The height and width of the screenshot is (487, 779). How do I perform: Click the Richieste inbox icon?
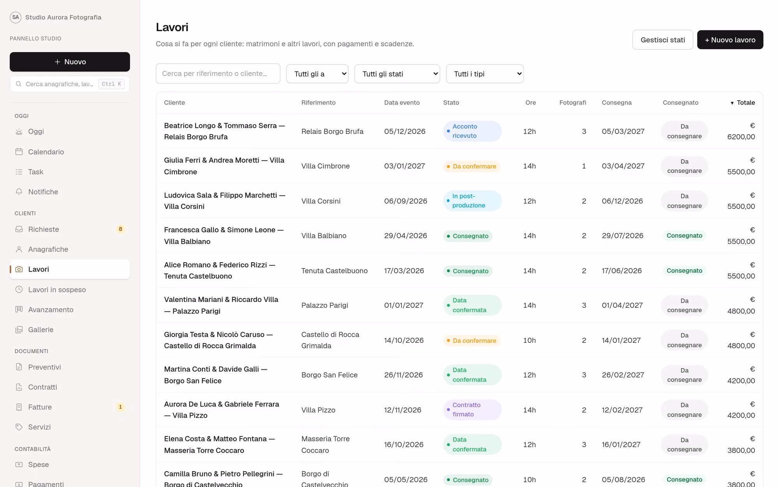[x=19, y=229]
